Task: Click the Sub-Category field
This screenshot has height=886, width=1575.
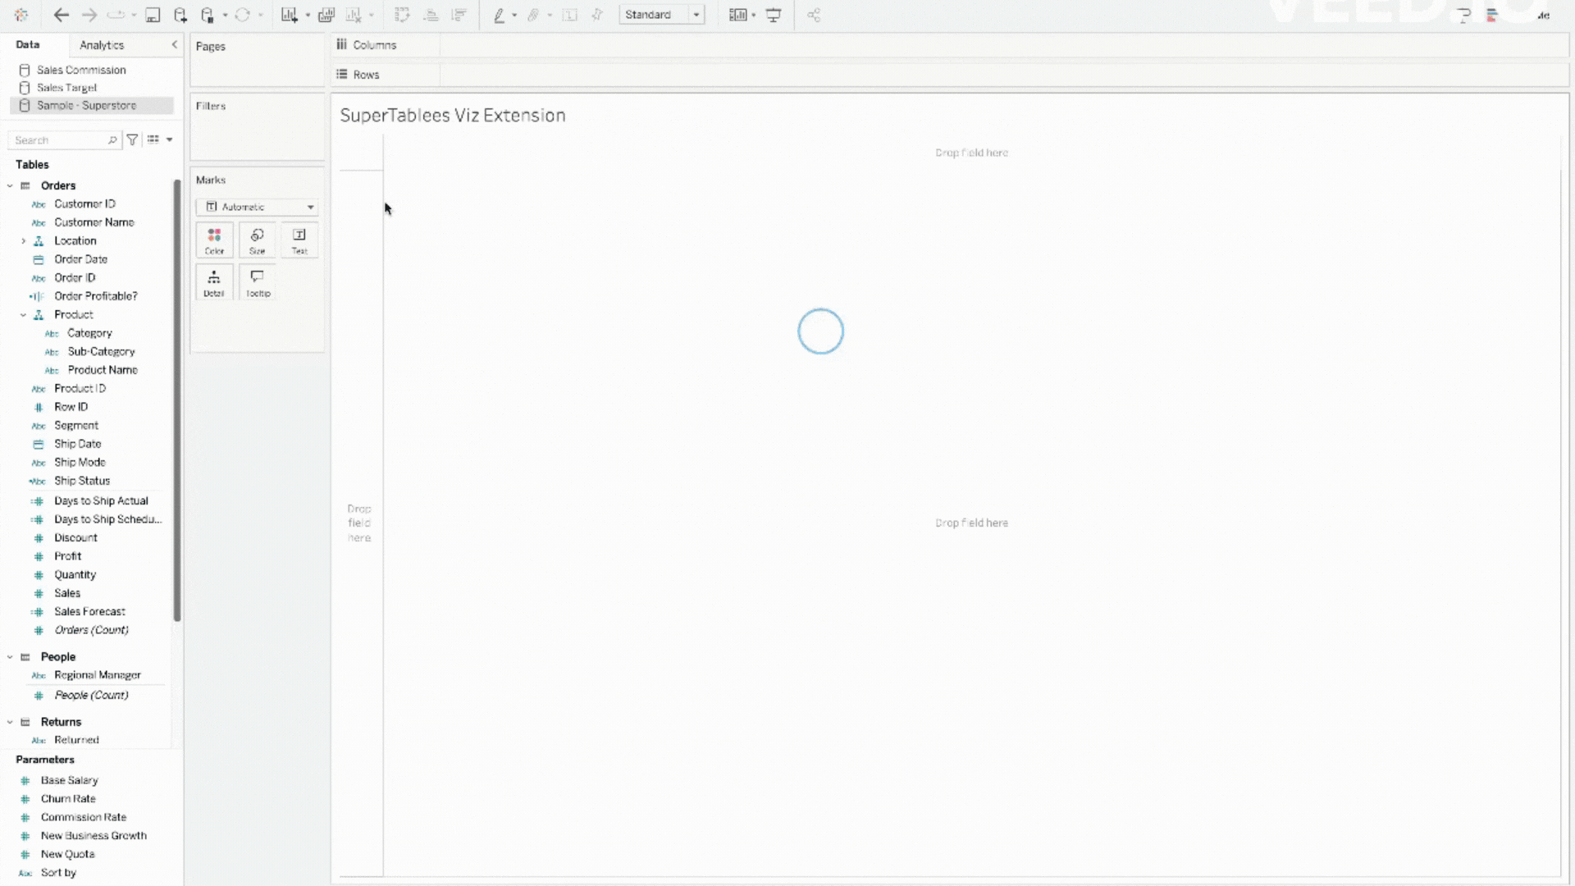Action: tap(101, 351)
